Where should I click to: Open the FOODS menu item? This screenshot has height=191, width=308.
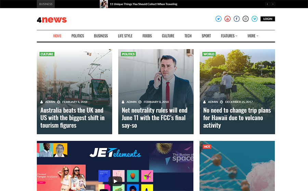[147, 36]
